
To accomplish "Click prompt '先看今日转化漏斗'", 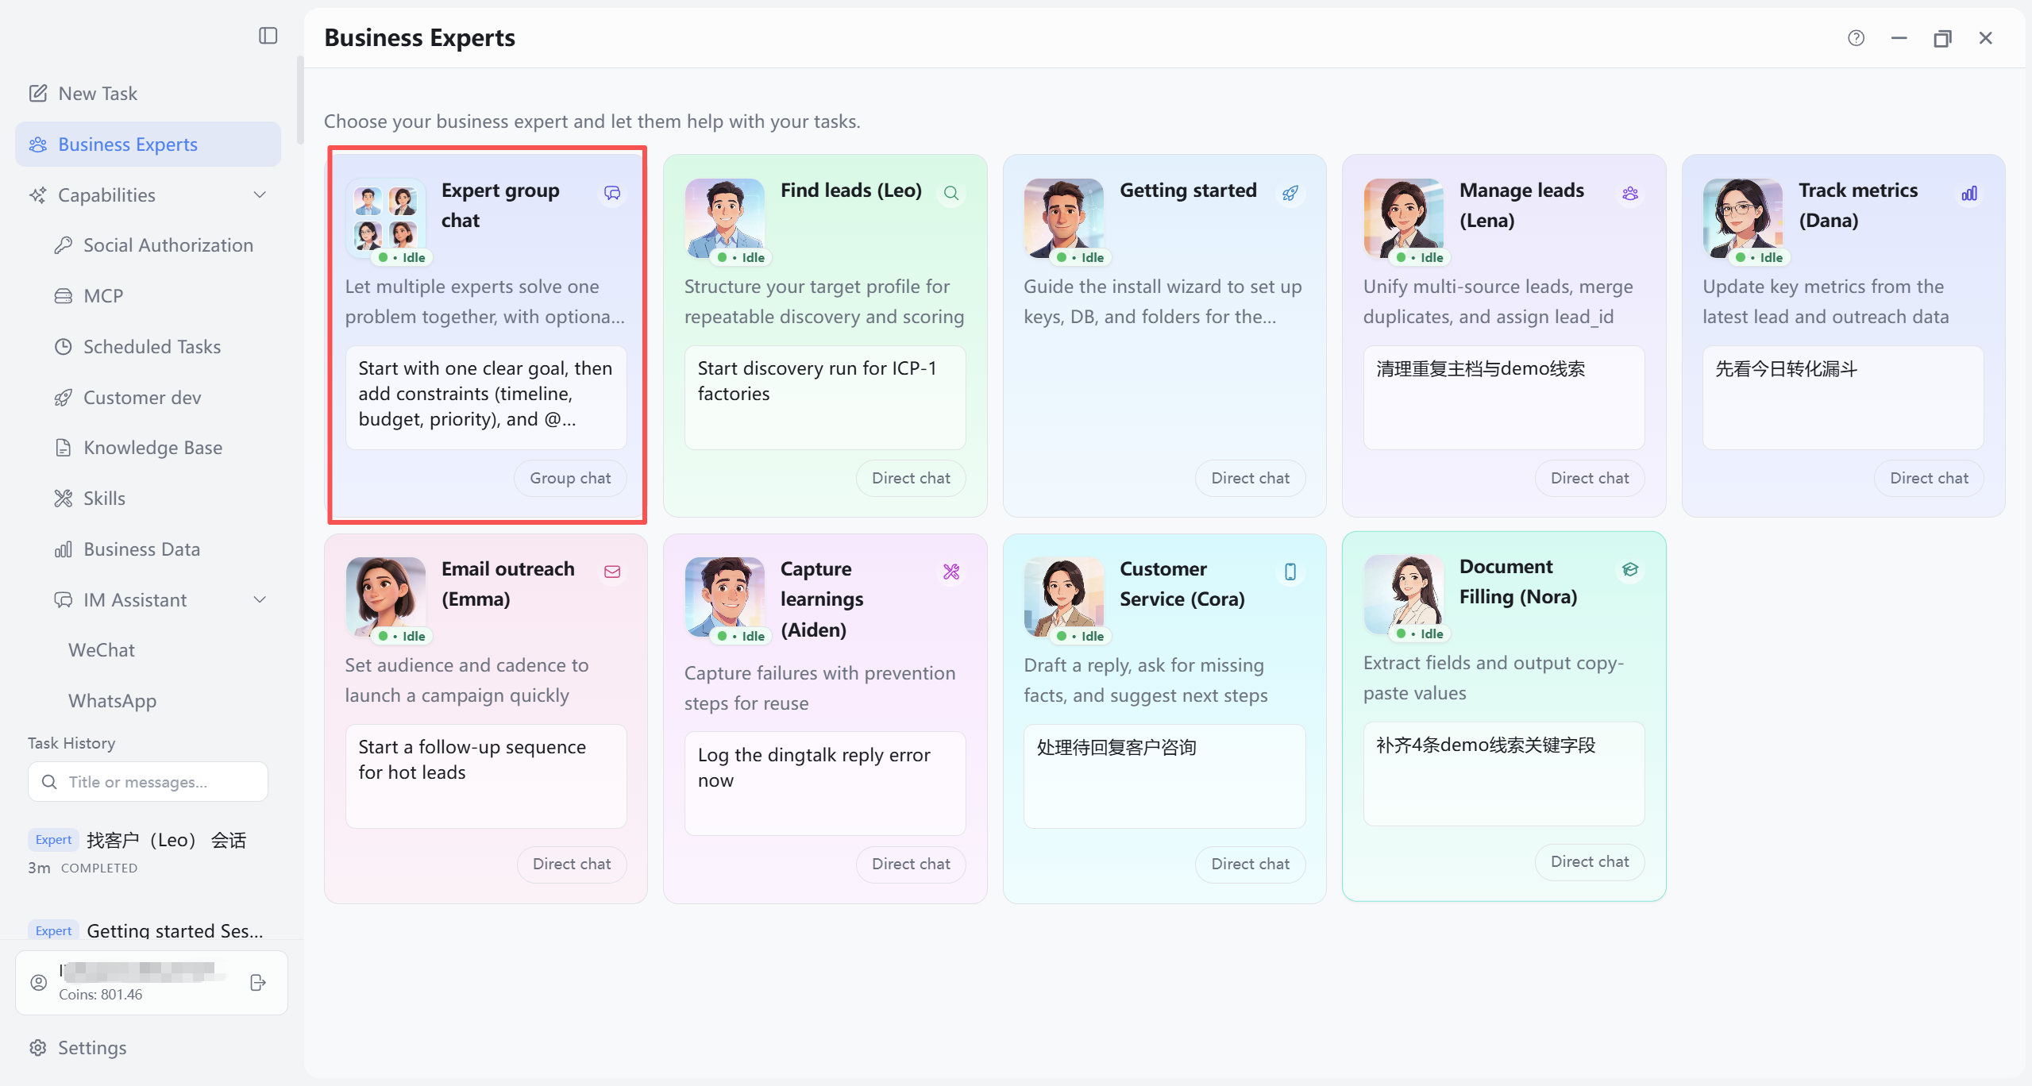I will coord(1843,398).
